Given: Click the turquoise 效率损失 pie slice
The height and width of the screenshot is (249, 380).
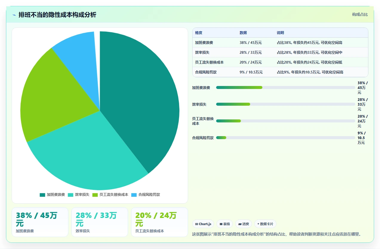Looking at the screenshot, I should pos(90,155).
